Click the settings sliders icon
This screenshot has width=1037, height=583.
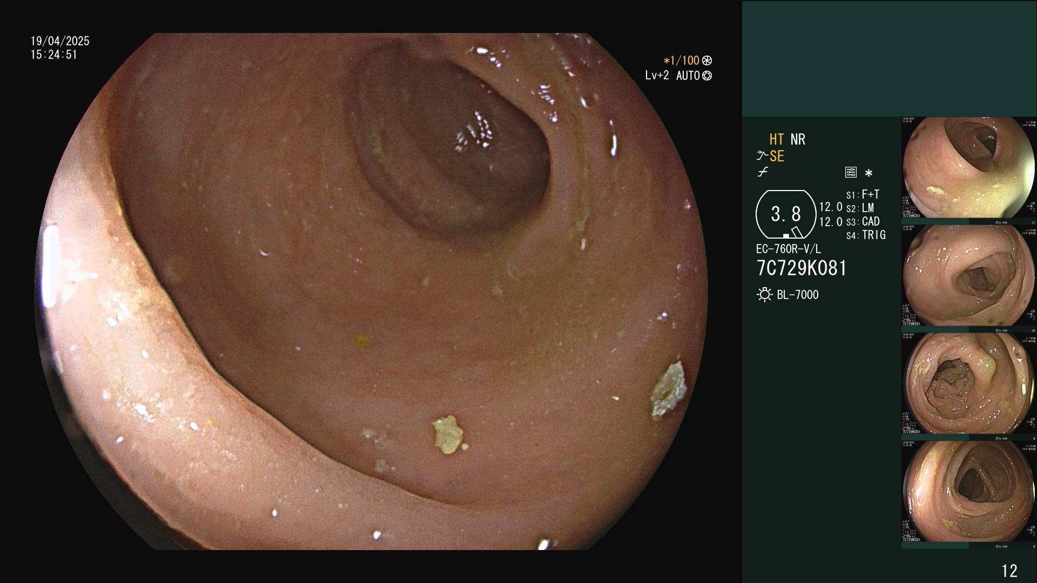pos(851,173)
